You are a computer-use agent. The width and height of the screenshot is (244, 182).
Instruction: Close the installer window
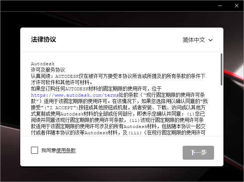tap(237, 6)
